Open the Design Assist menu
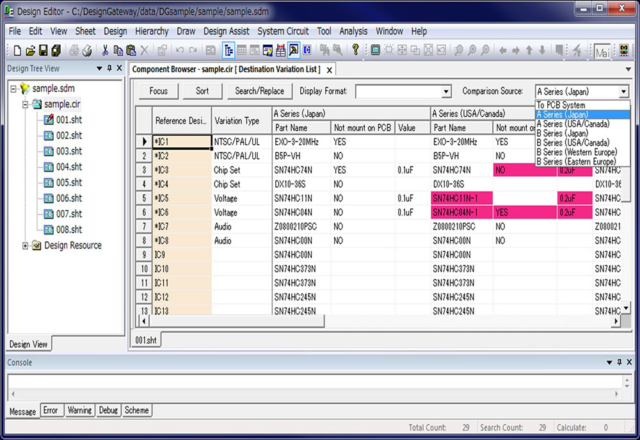The height and width of the screenshot is (440, 640). [x=227, y=31]
